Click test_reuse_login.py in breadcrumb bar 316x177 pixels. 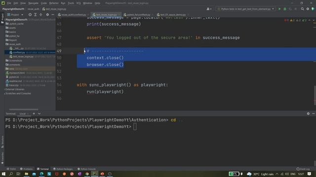54,9
